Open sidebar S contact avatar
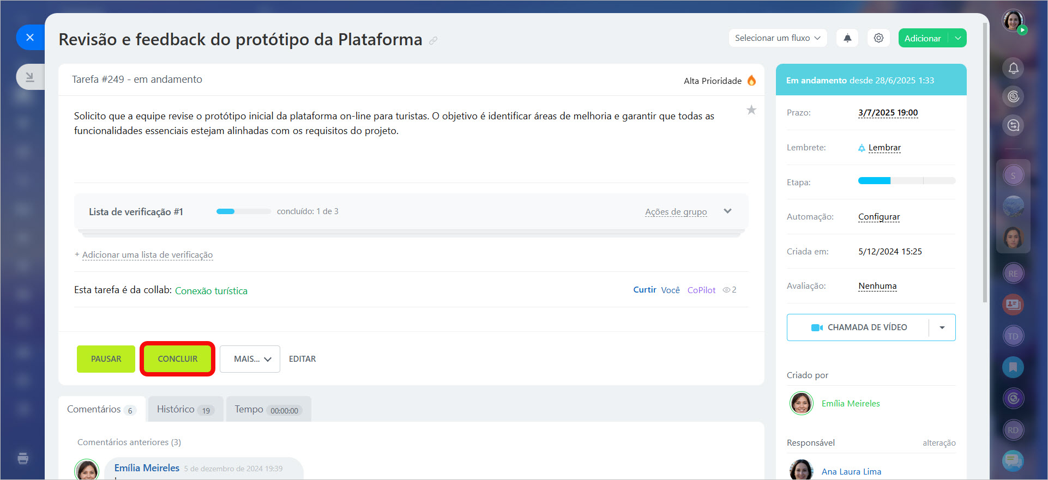 pyautogui.click(x=1013, y=175)
